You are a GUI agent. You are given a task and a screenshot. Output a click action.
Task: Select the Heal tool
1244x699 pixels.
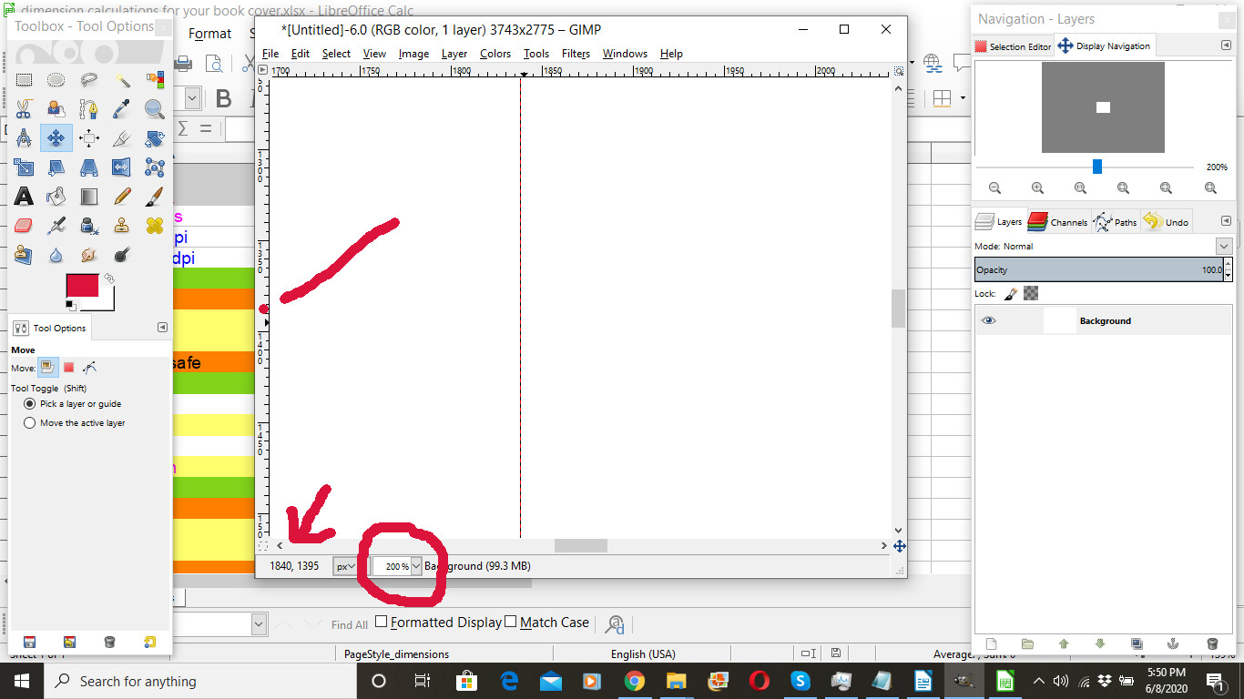(x=155, y=225)
